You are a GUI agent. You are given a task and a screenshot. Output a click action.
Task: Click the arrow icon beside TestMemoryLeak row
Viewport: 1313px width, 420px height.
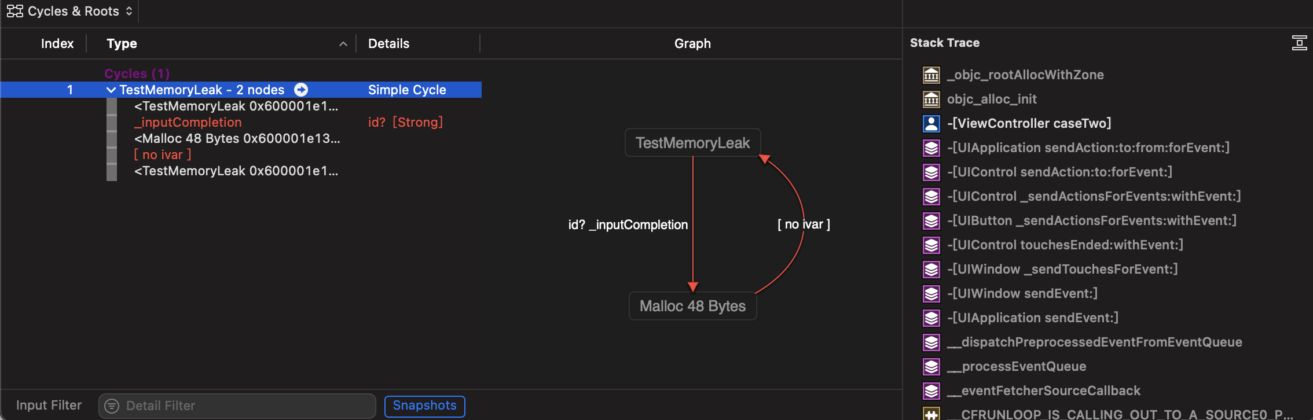pos(301,90)
